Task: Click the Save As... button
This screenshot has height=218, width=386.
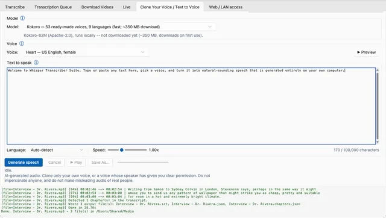Action: click(x=100, y=162)
